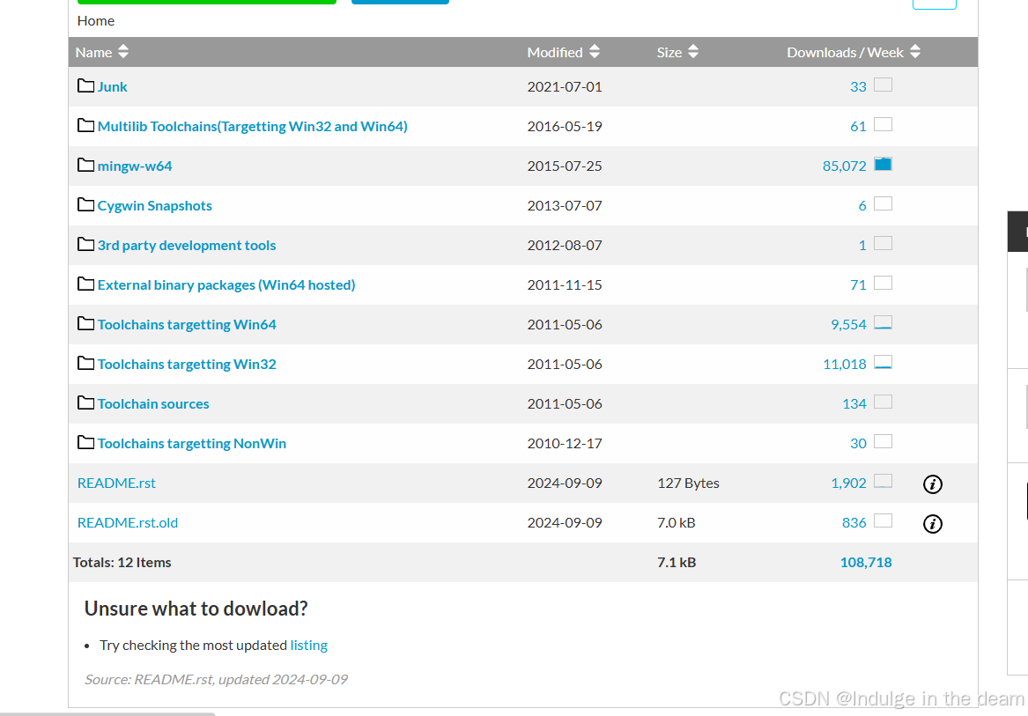Image resolution: width=1028 pixels, height=716 pixels.
Task: Click the info icon for README.rst
Action: [x=932, y=483]
